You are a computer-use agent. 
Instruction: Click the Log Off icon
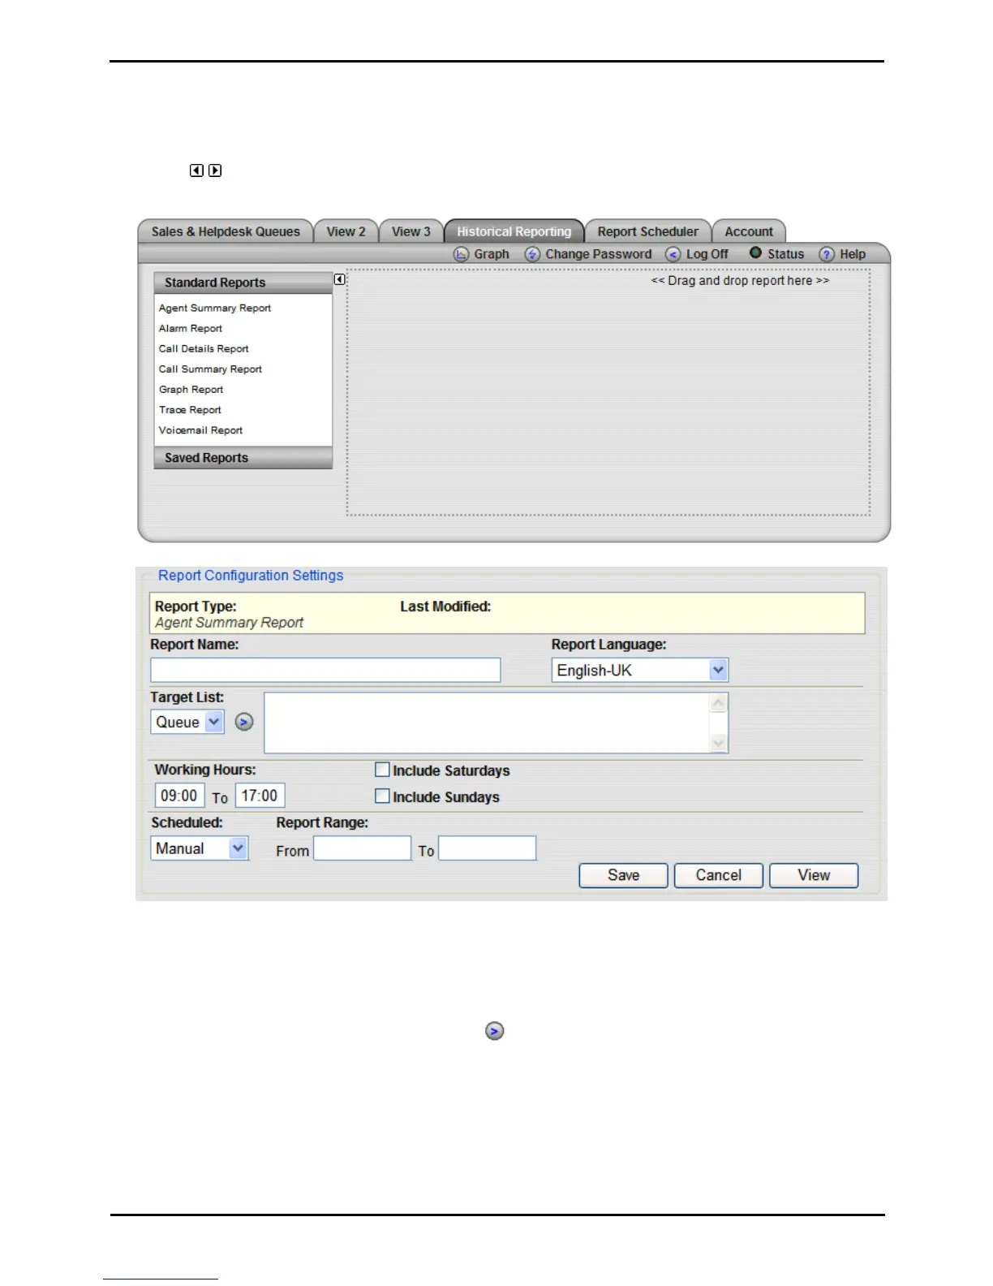point(673,254)
